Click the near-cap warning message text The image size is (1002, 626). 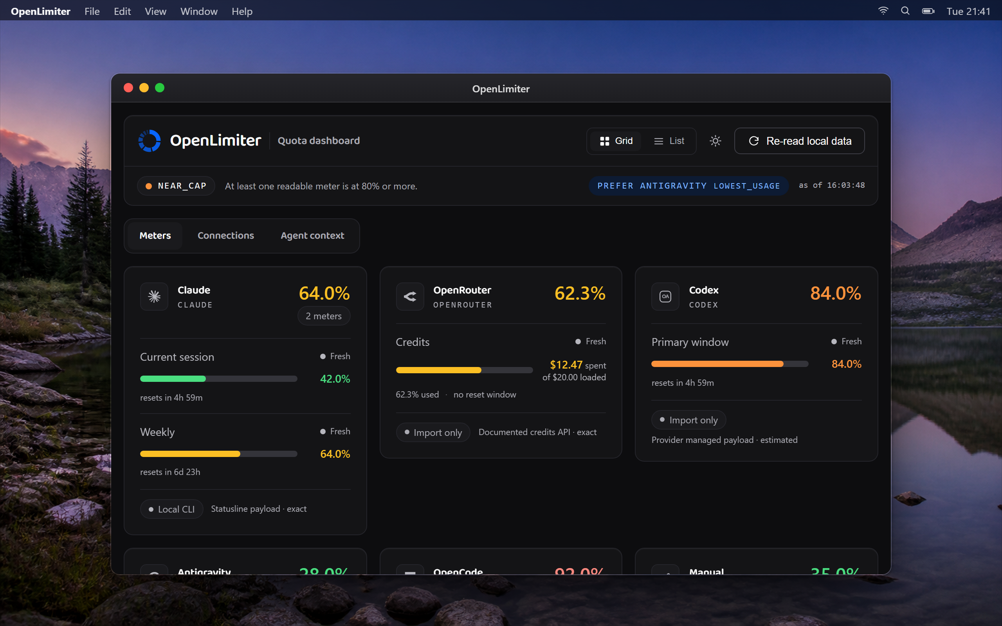click(x=321, y=186)
